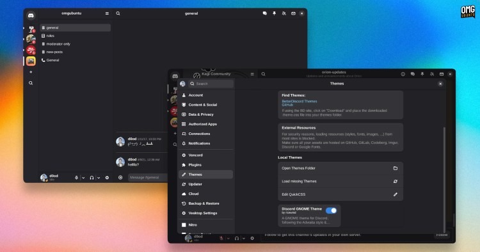480x252 pixels.
Task: Click folder icon on Open Themes Folder row
Action: 396,168
